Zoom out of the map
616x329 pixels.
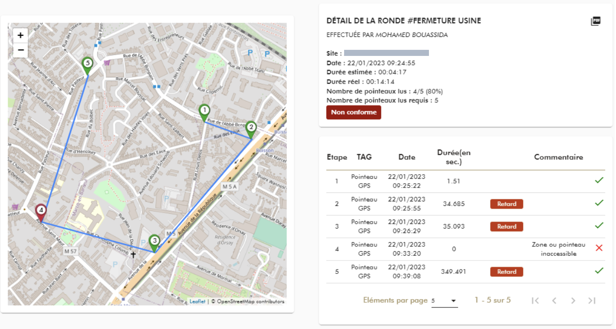(x=20, y=50)
